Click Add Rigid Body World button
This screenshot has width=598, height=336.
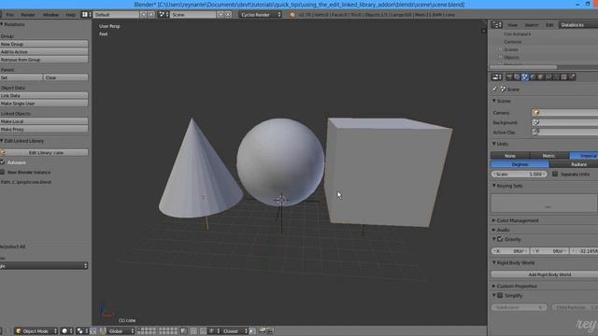click(544, 273)
